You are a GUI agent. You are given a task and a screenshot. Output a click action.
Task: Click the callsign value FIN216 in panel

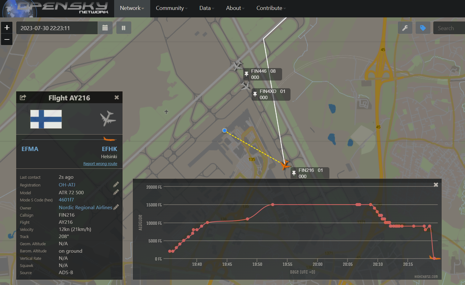click(x=67, y=215)
